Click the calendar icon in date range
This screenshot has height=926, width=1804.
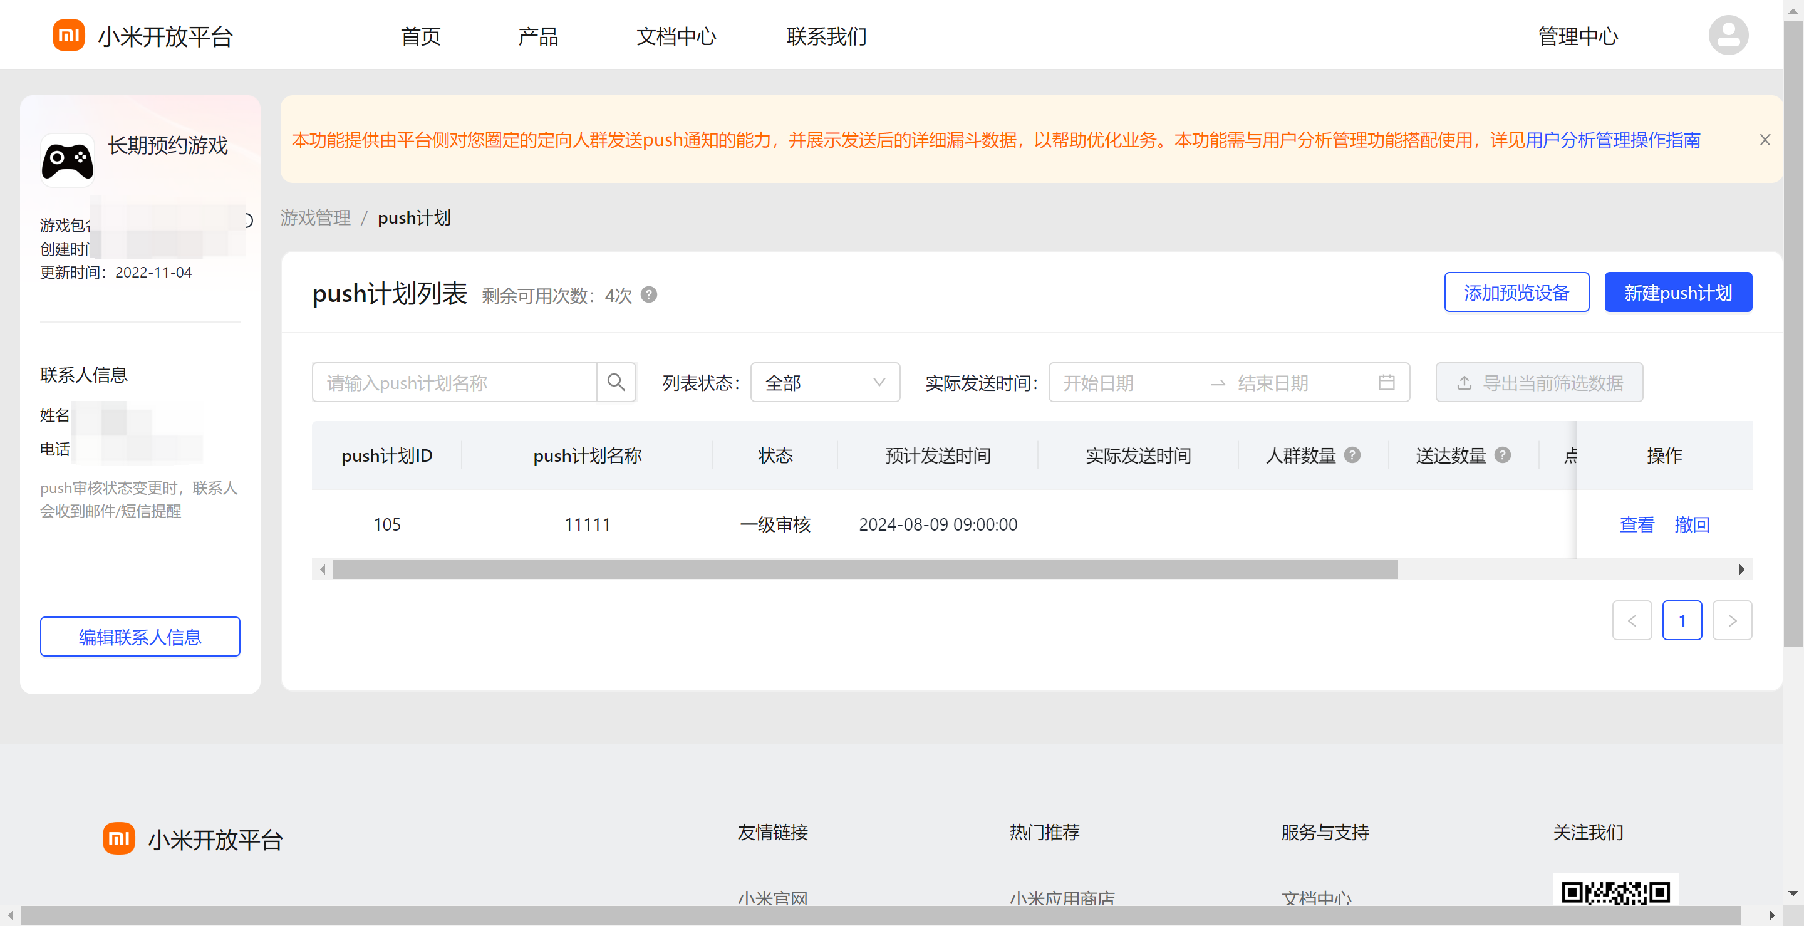pyautogui.click(x=1387, y=382)
